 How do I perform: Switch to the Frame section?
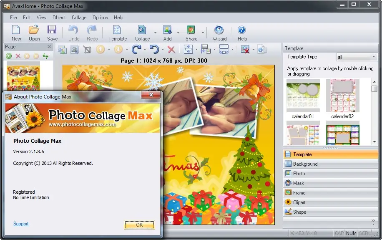click(331, 193)
